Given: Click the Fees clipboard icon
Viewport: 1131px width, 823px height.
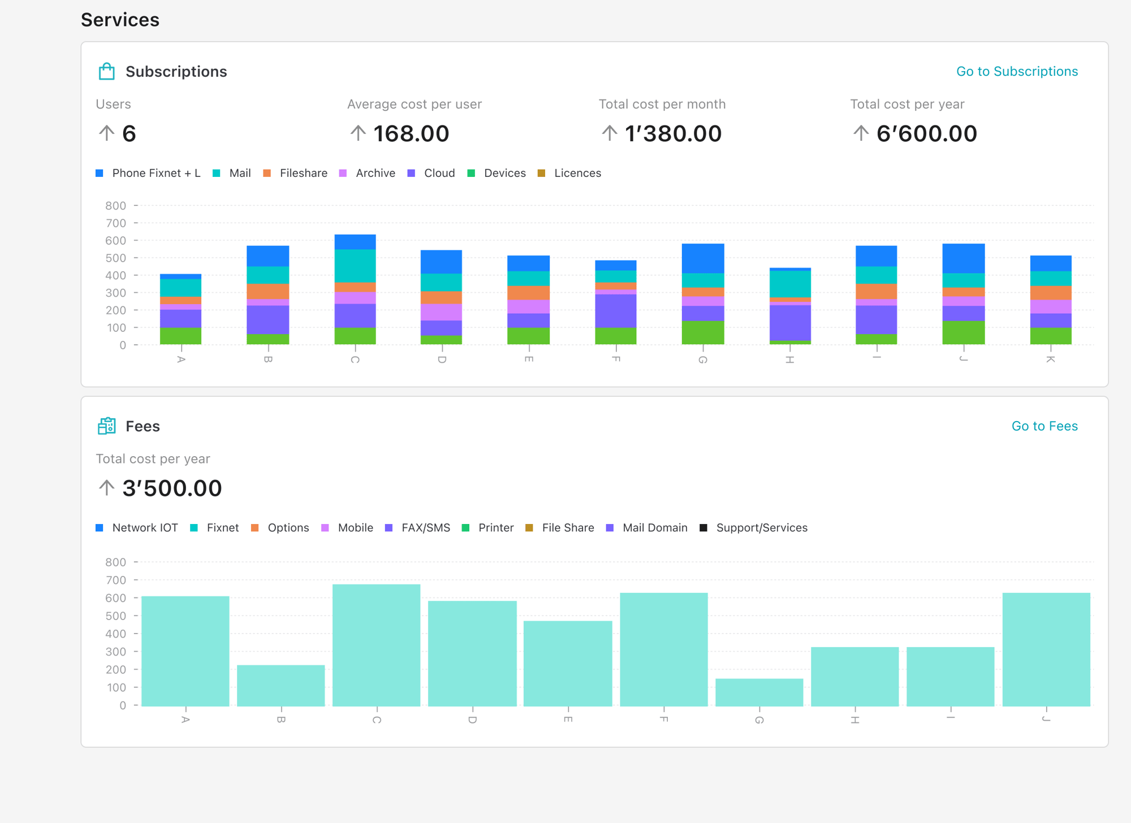Looking at the screenshot, I should coord(106,426).
